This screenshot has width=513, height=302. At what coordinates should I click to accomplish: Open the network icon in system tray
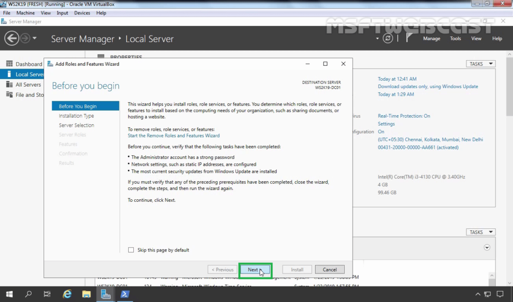487,294
